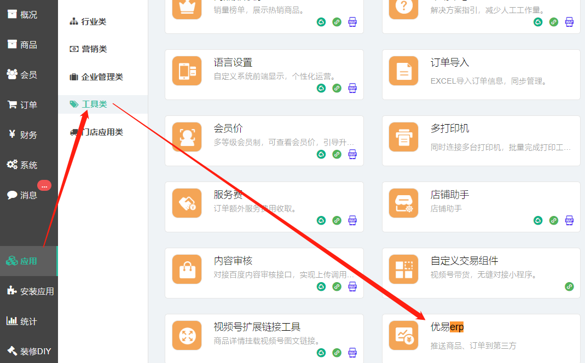Click the WAP icon on the 内容审核 card
This screenshot has height=363, width=585.
tap(352, 286)
